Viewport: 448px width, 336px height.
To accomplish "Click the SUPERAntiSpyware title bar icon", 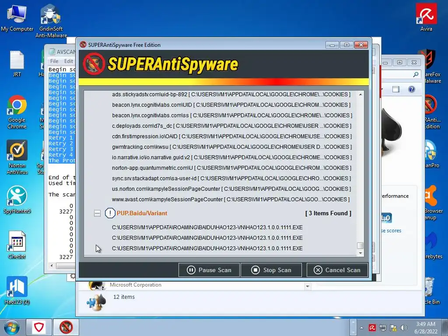I will 83,45.
